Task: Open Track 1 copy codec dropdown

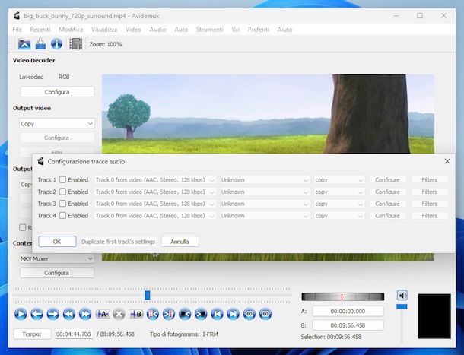Action: (339, 180)
